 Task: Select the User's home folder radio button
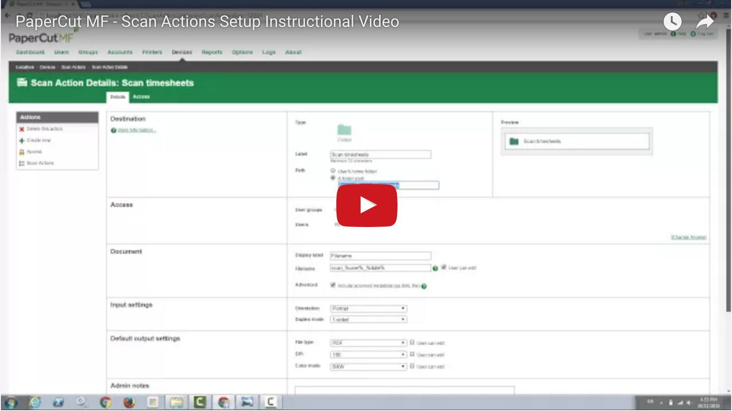333,171
